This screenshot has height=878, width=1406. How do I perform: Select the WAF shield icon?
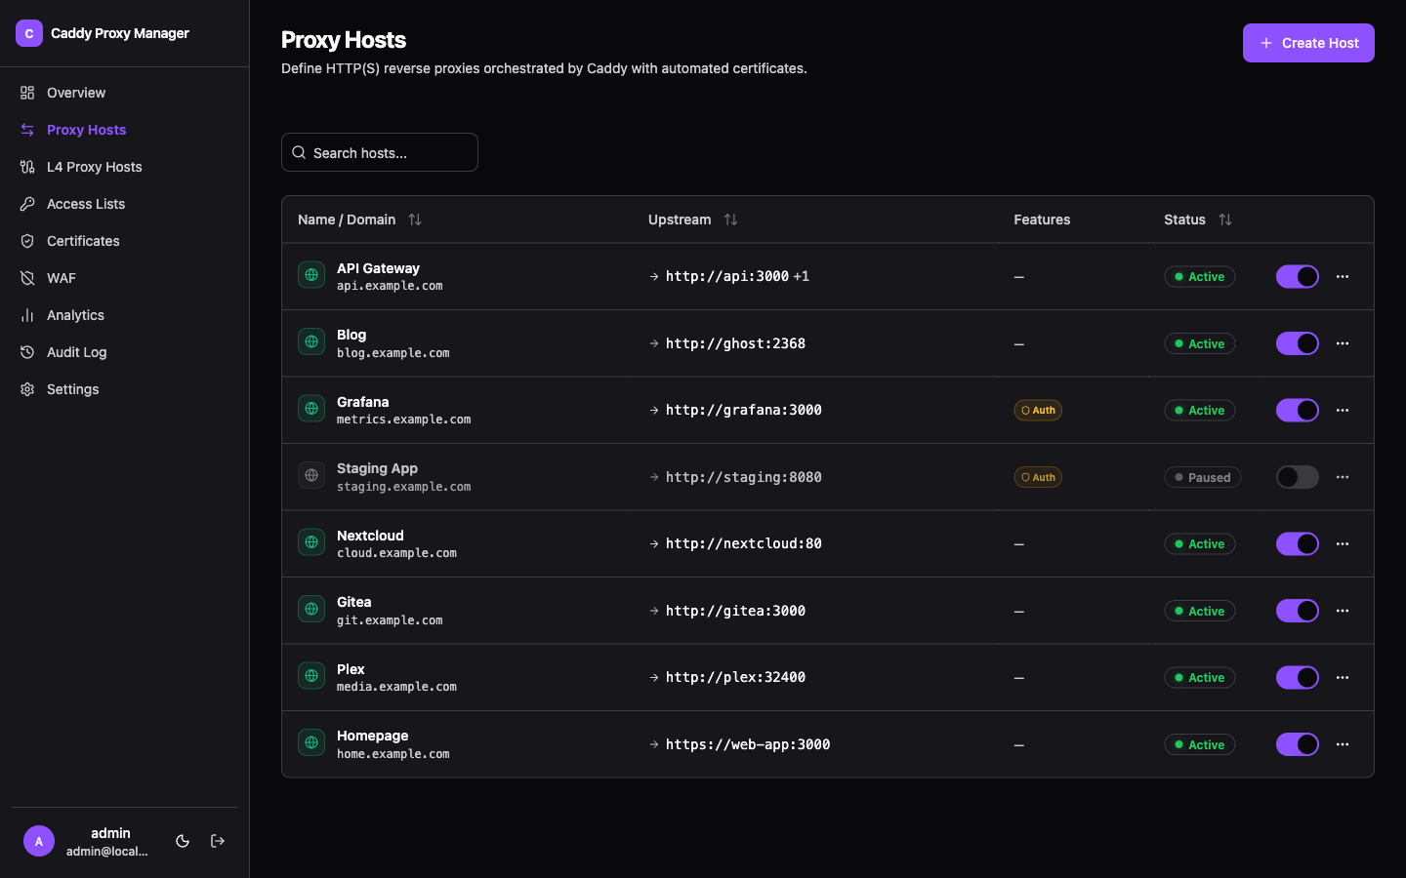(27, 278)
